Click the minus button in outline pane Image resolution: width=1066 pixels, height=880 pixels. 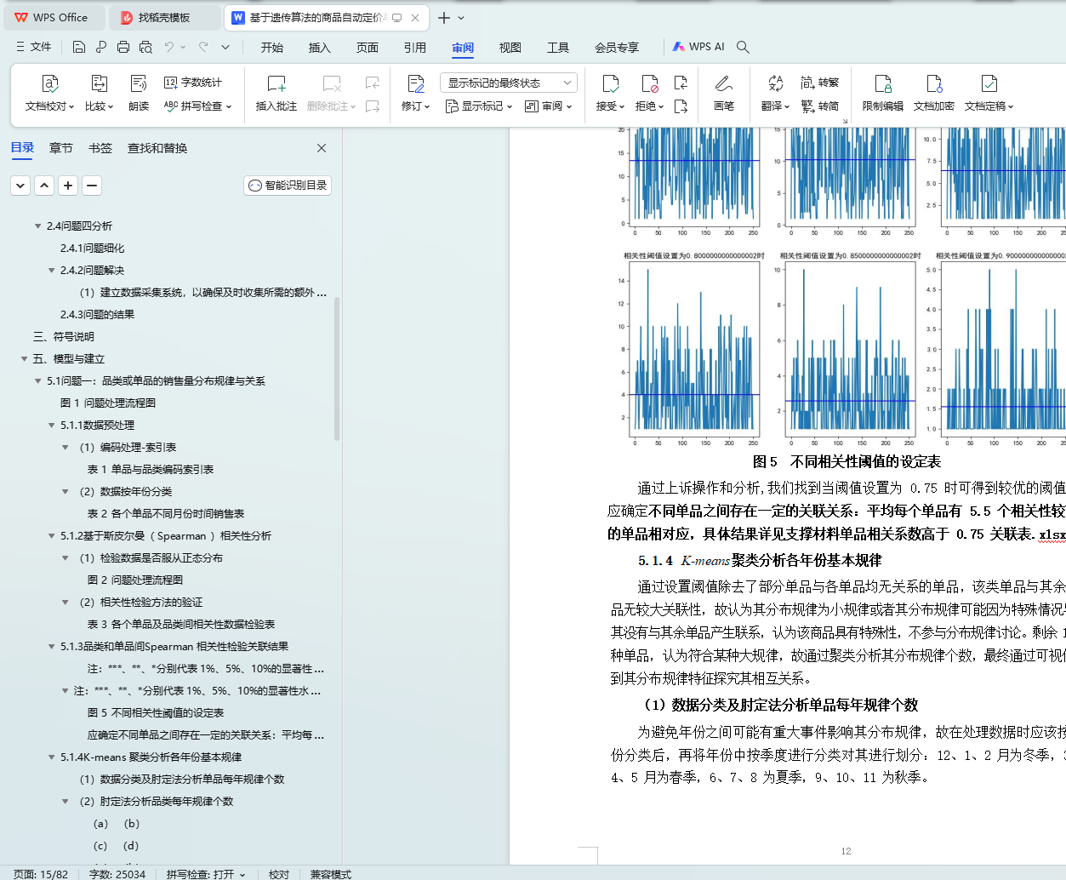[92, 185]
